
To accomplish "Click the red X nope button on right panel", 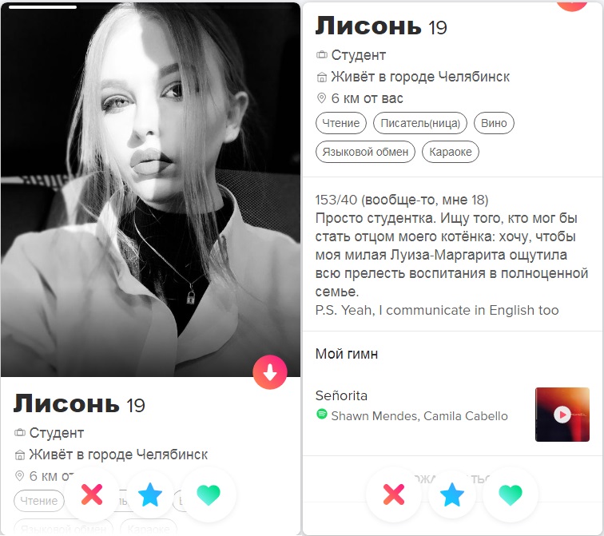I will click(x=394, y=494).
